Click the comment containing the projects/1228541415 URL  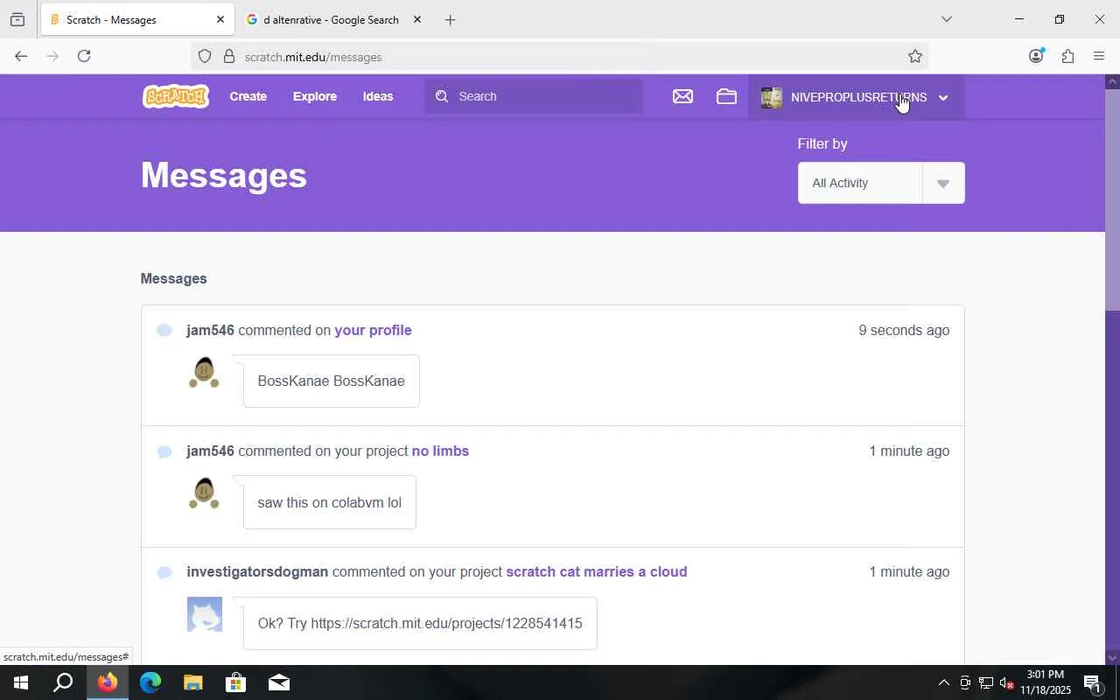420,623
